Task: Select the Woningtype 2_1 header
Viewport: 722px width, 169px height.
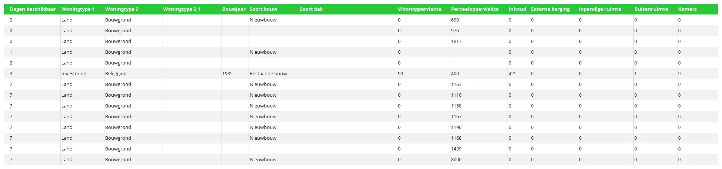Action: coord(182,9)
